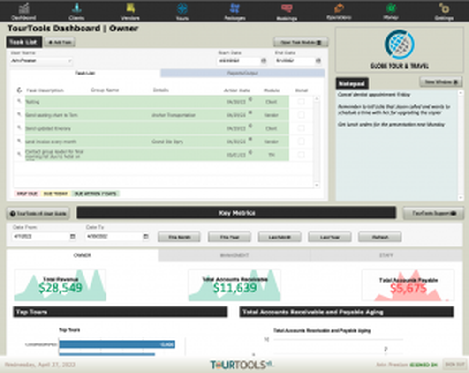Mark the Send invoice every month task complete
Image resolution: width=469 pixels, height=373 pixels.
pyautogui.click(x=302, y=142)
